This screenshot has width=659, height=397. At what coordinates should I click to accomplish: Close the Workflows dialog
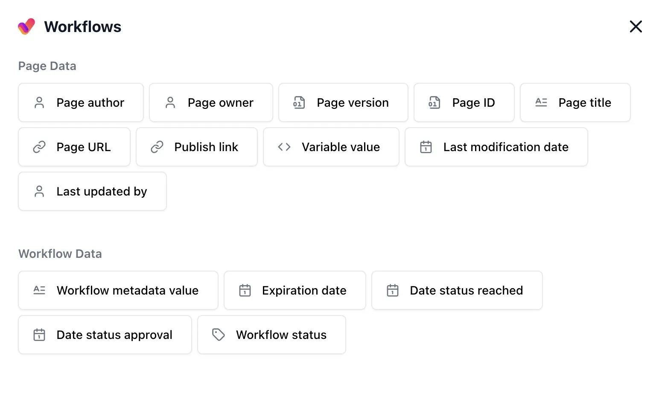[636, 26]
